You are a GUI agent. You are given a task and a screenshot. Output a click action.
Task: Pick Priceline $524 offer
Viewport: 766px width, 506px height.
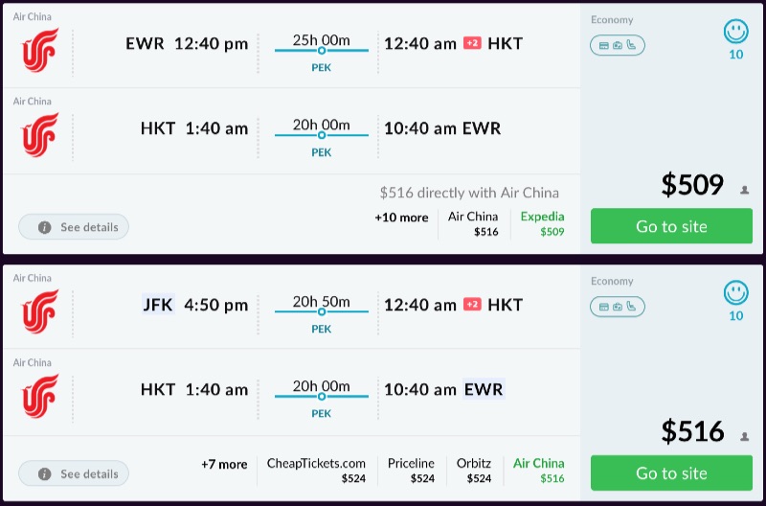tap(411, 471)
